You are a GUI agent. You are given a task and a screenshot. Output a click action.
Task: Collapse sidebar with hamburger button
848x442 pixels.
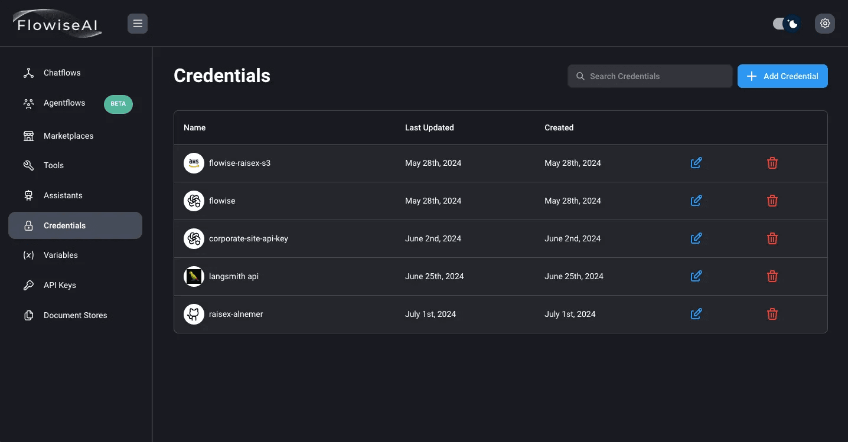point(138,24)
